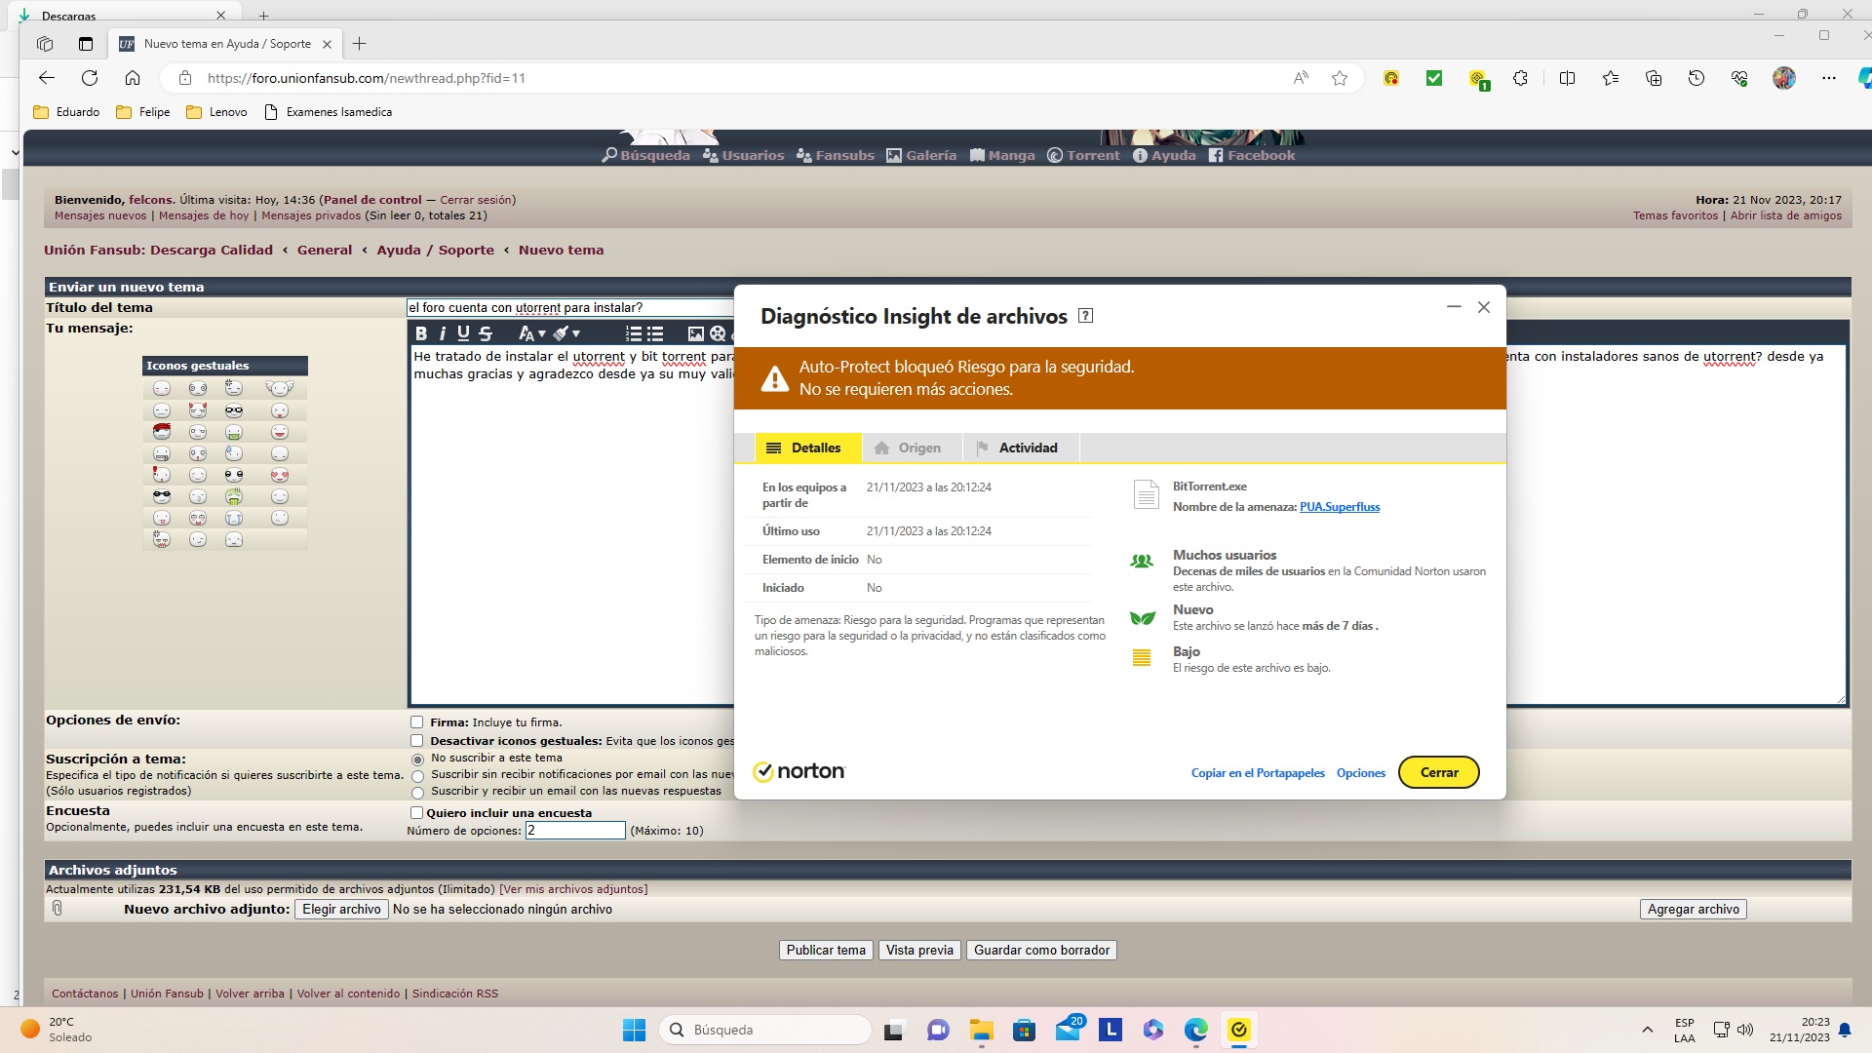Switch to the Actividad tab
Screen dimensions: 1872x1053
(1020, 448)
